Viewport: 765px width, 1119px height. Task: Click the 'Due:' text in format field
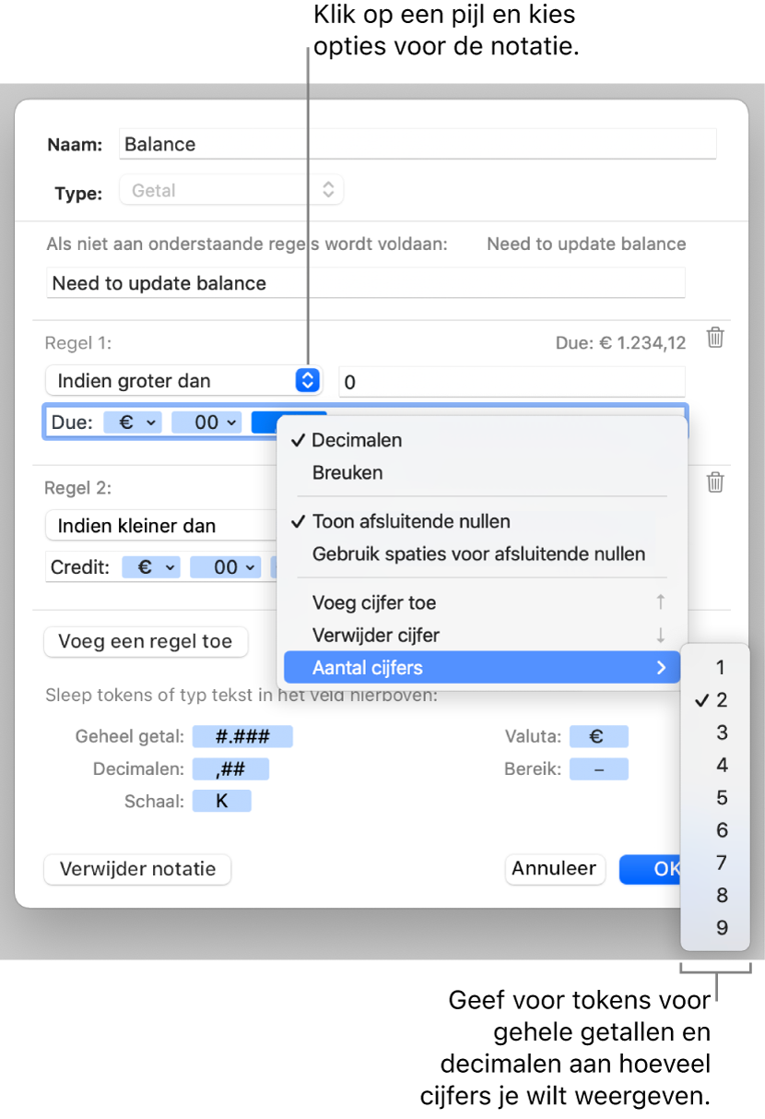72,423
